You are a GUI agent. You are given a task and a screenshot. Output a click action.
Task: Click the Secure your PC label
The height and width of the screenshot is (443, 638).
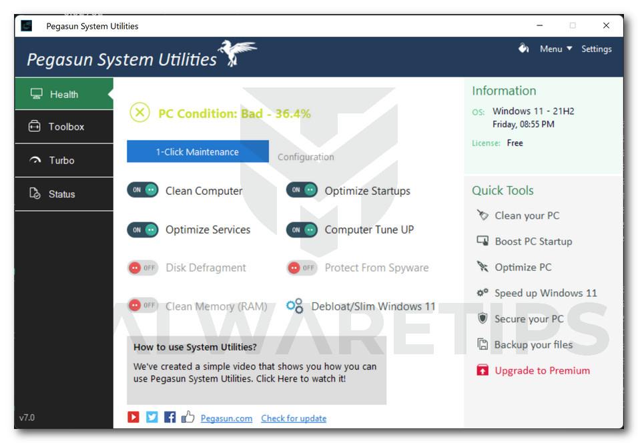point(529,318)
